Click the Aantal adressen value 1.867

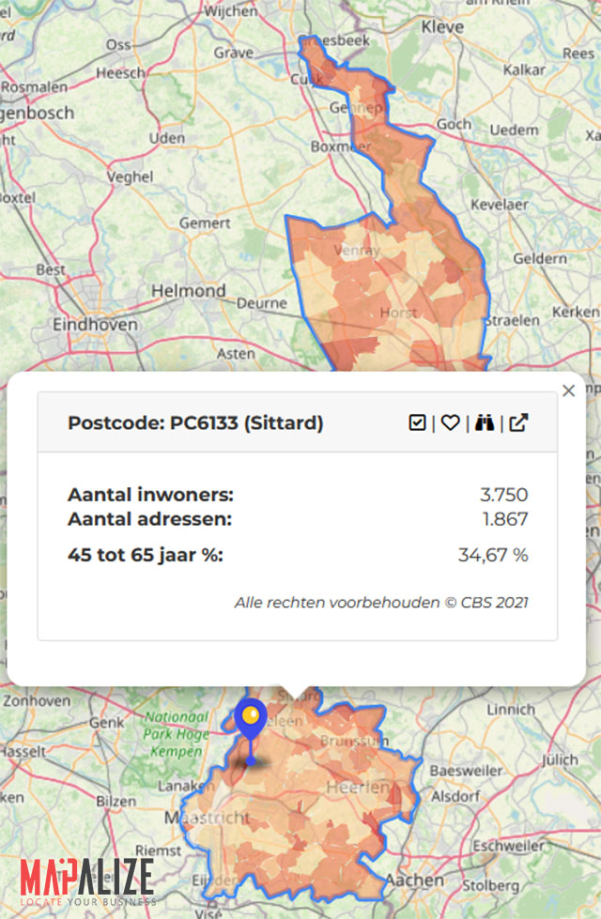[x=504, y=519]
